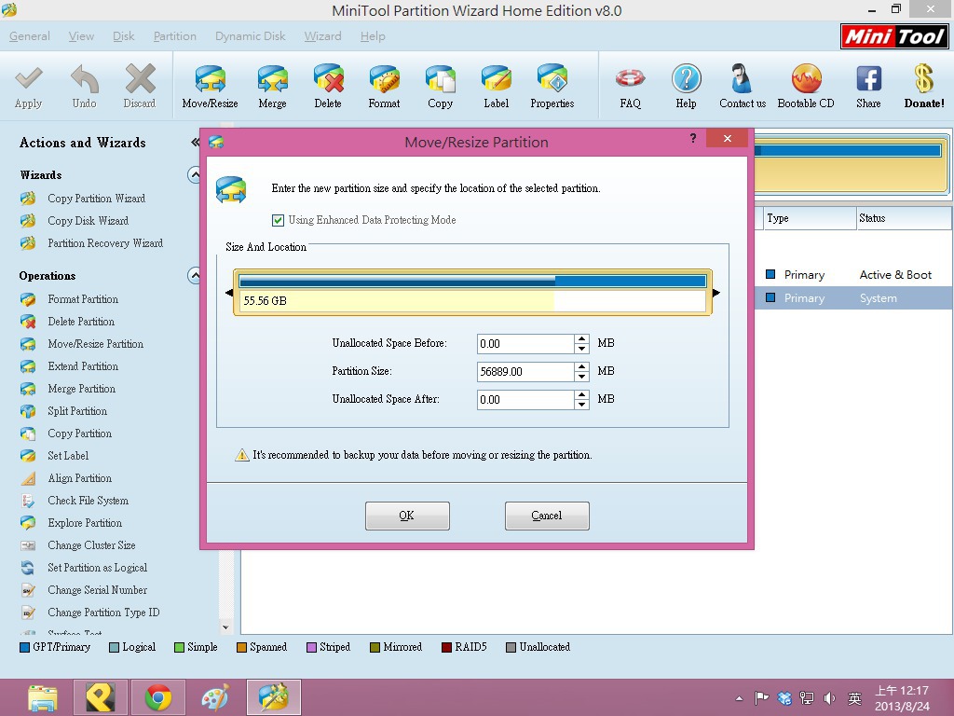Launch Copy Disk Wizard from sidebar
The image size is (954, 716).
pos(88,221)
